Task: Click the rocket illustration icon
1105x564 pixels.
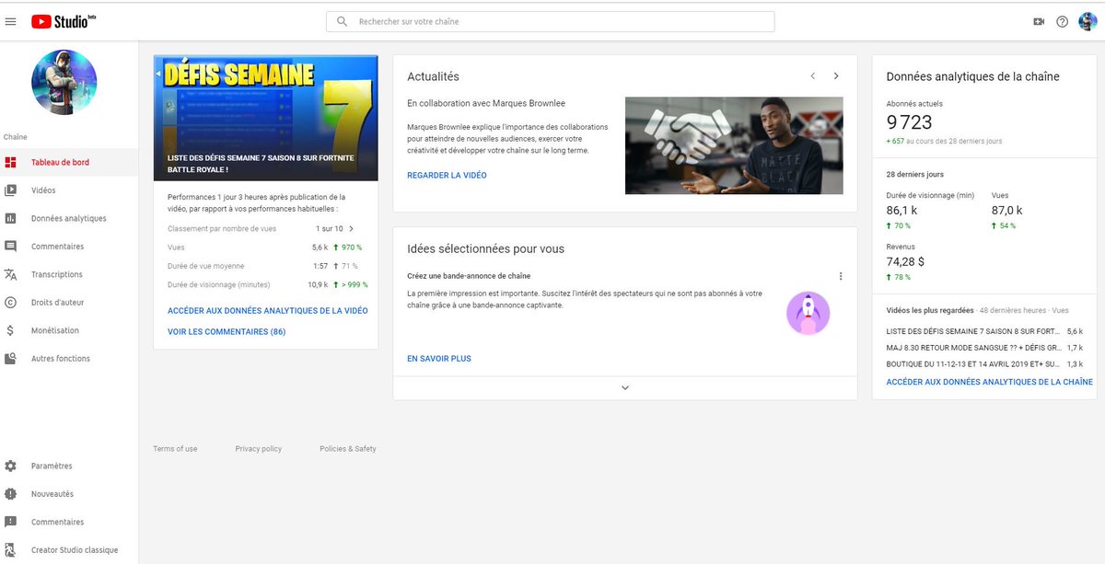Action: (x=808, y=313)
